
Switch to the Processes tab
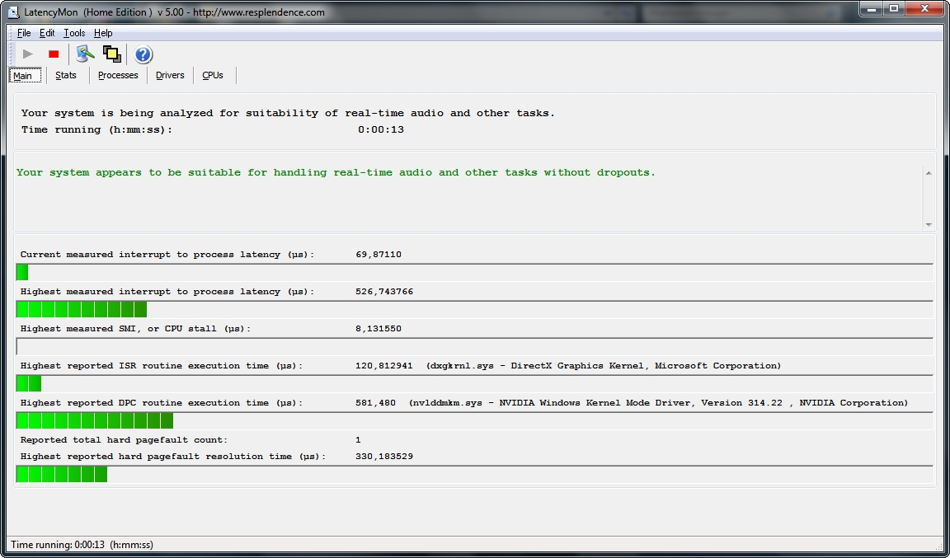pos(118,75)
